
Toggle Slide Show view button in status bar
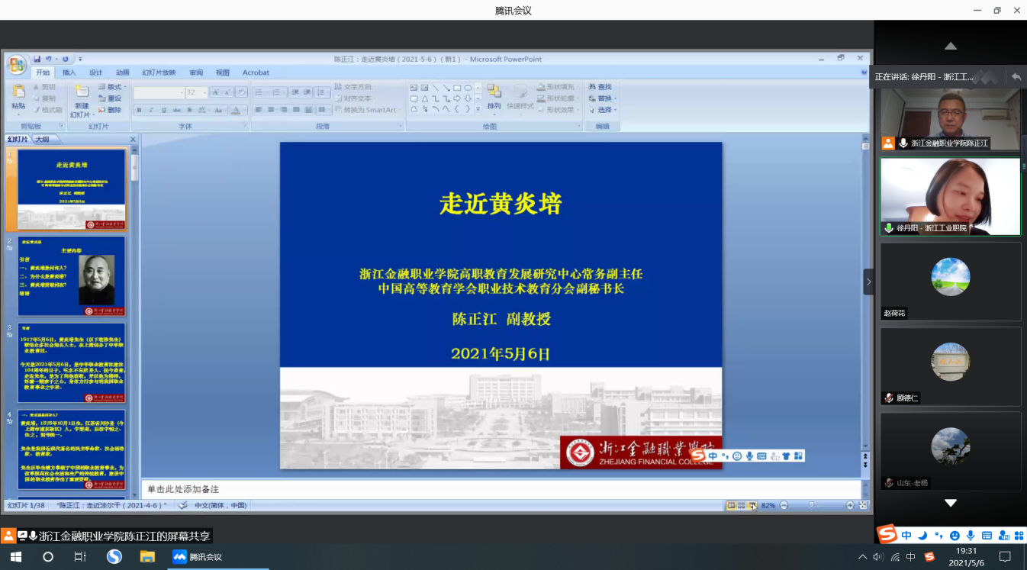point(752,505)
